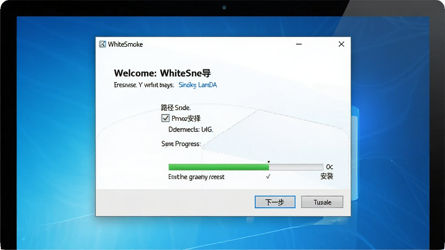Open the Sinoke LamDA link
The image size is (445, 250).
[x=198, y=85]
